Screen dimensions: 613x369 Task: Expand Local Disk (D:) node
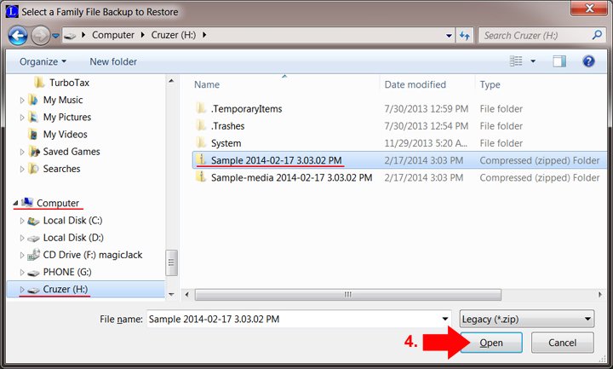pyautogui.click(x=22, y=238)
